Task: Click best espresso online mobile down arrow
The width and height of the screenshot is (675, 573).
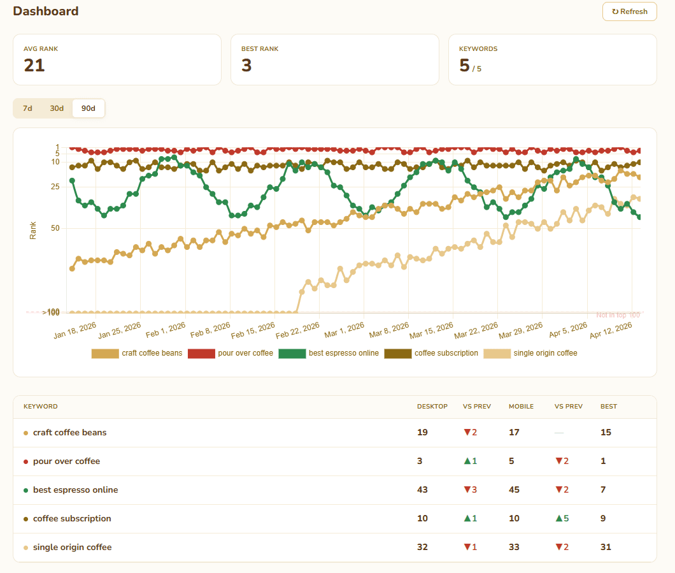Action: click(x=558, y=490)
